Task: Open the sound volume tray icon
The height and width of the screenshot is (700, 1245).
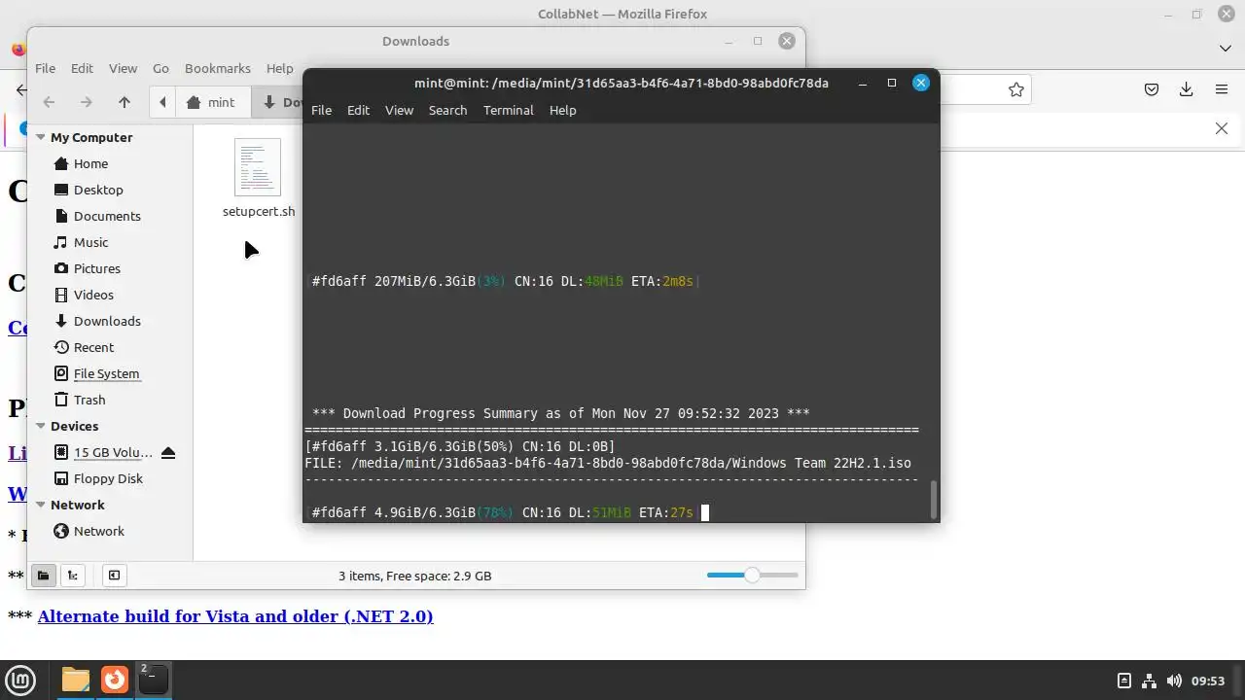Action: (1174, 681)
